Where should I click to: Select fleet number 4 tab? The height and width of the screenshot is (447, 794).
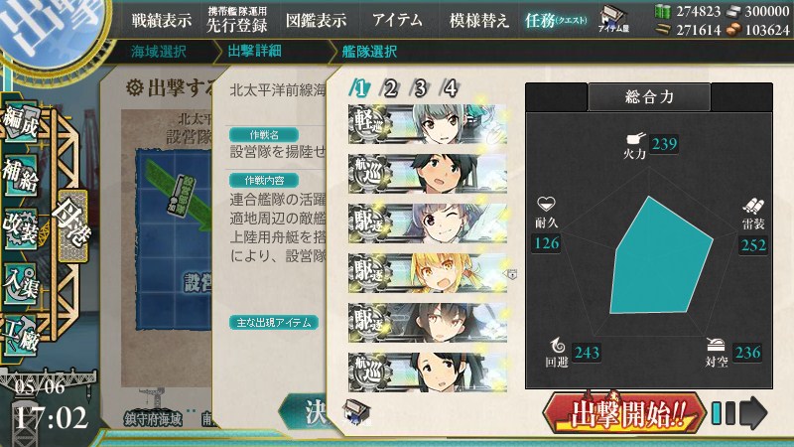tap(451, 88)
